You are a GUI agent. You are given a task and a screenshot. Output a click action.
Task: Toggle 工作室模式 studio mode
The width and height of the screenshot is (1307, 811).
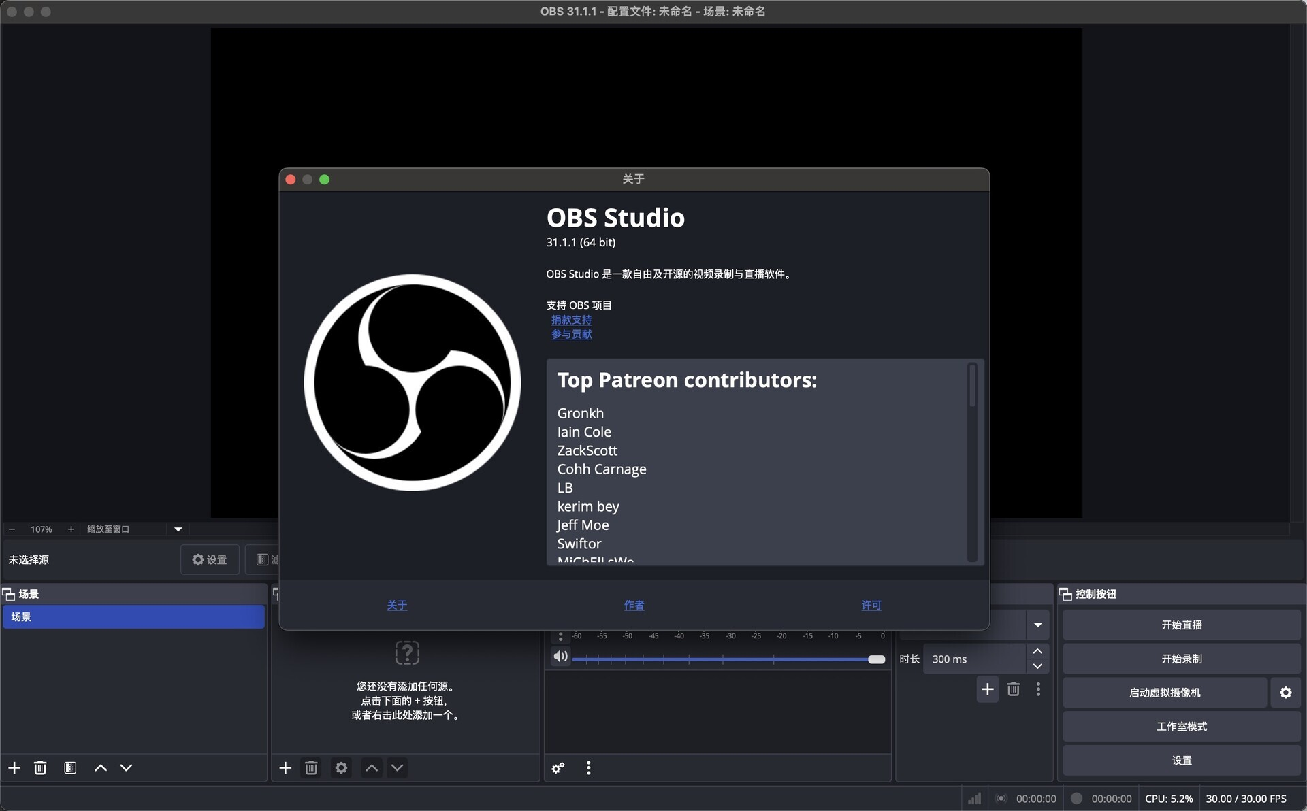click(x=1181, y=727)
